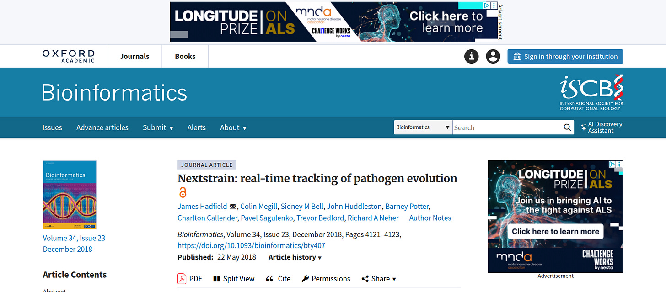Open author Trevor Bedford's link
The height and width of the screenshot is (292, 666).
(320, 218)
